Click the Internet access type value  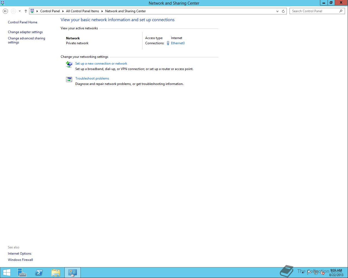tap(176, 38)
